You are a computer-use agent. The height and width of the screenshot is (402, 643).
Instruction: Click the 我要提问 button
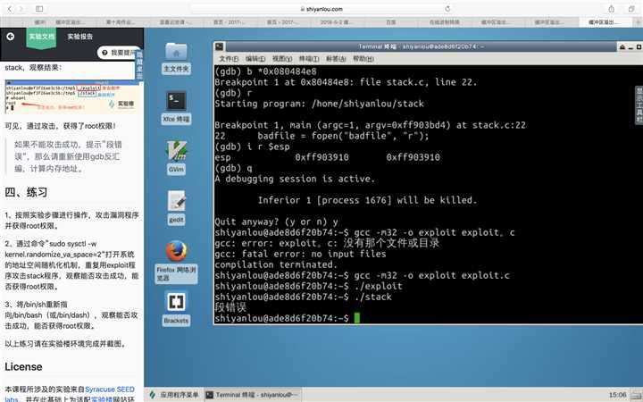119,53
